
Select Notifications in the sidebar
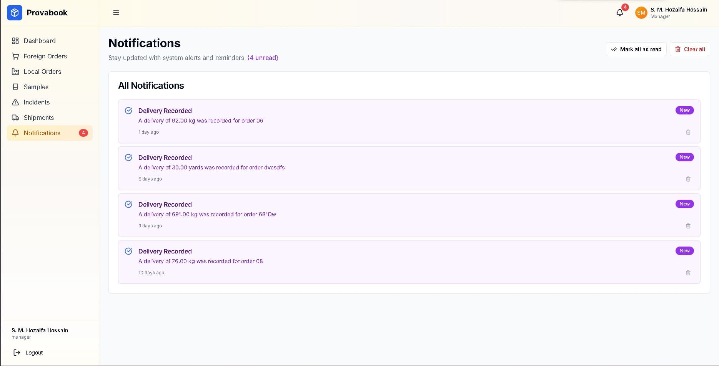(50, 133)
